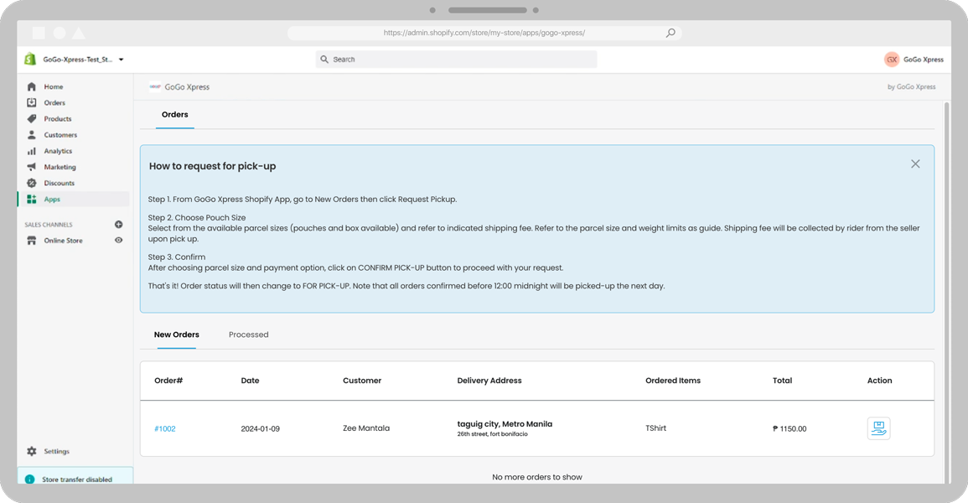
Task: Click the total ₱ 1150.00 cell
Action: pos(789,429)
